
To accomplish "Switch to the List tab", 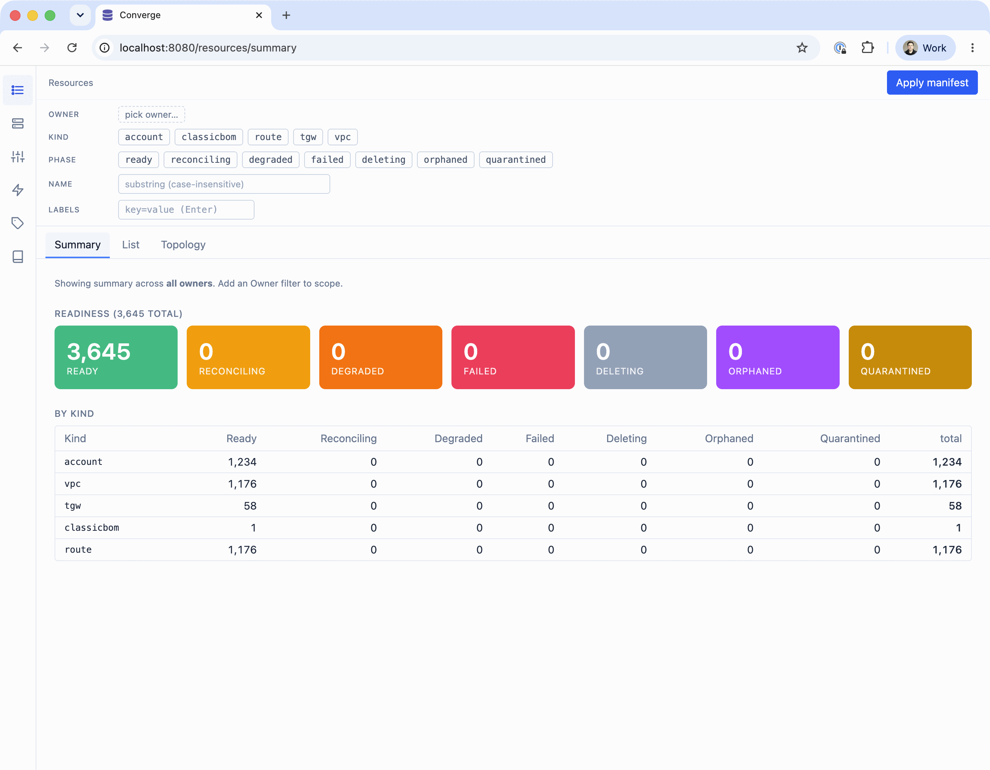I will point(131,245).
